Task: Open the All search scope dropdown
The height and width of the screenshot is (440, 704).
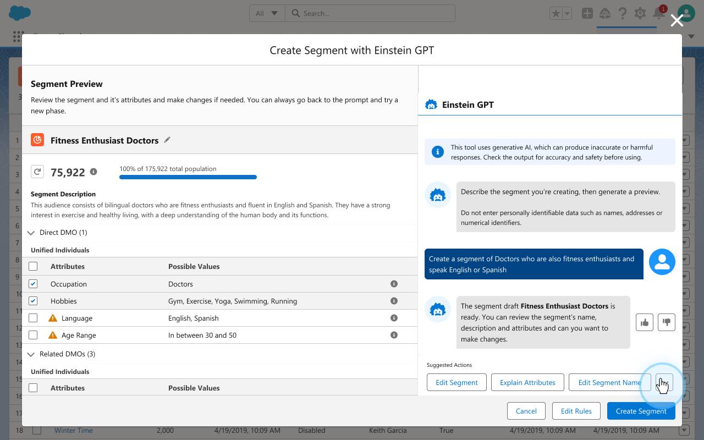Action: tap(267, 13)
